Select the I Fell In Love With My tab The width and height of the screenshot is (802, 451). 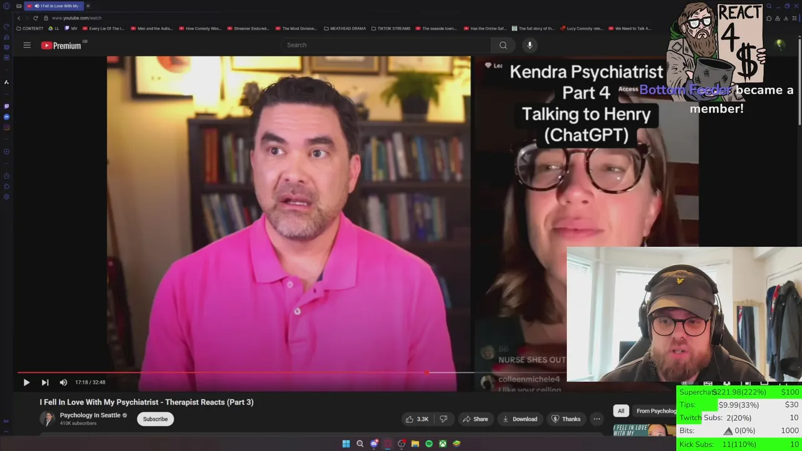54,6
